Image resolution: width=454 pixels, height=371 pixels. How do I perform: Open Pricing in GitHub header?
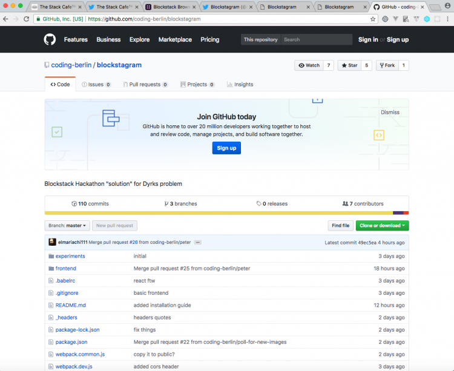coord(210,40)
